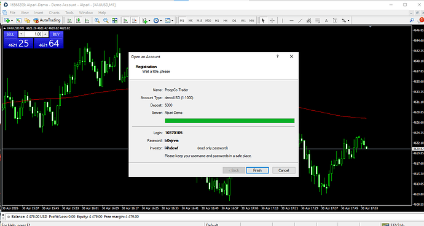Toggle the Auto Scroll chart icon
The width and height of the screenshot is (424, 226).
(x=125, y=20)
